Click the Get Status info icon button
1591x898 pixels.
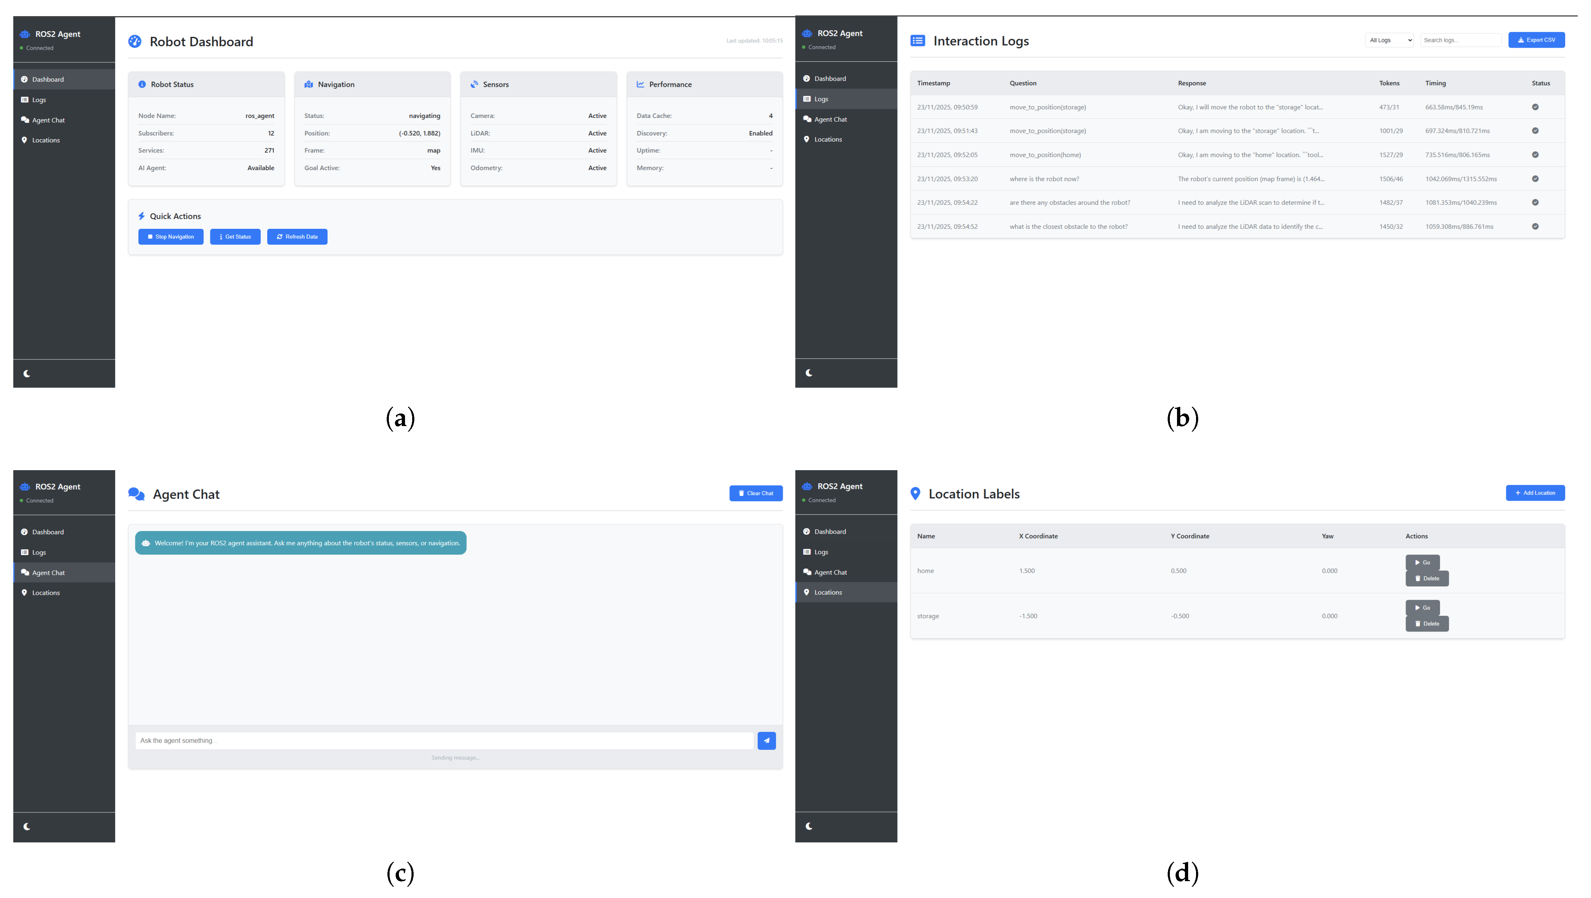point(221,237)
